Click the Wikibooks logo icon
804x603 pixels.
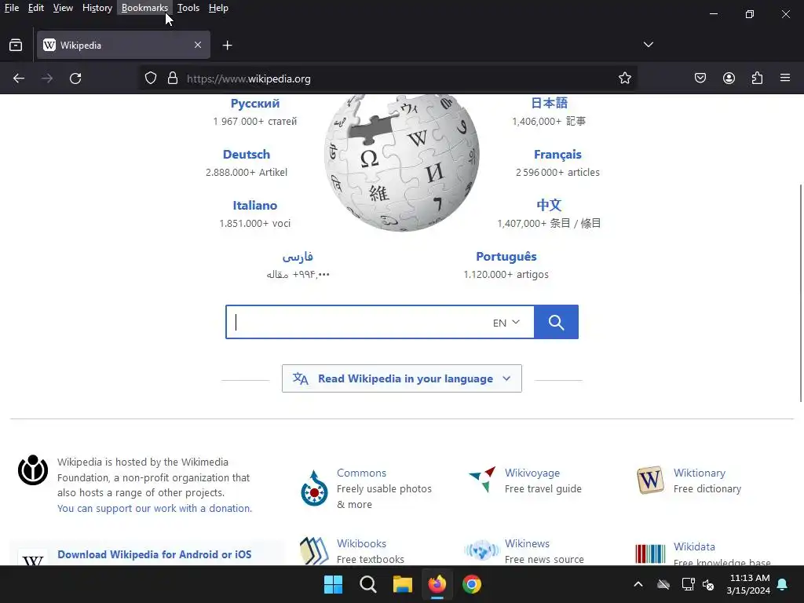314,550
